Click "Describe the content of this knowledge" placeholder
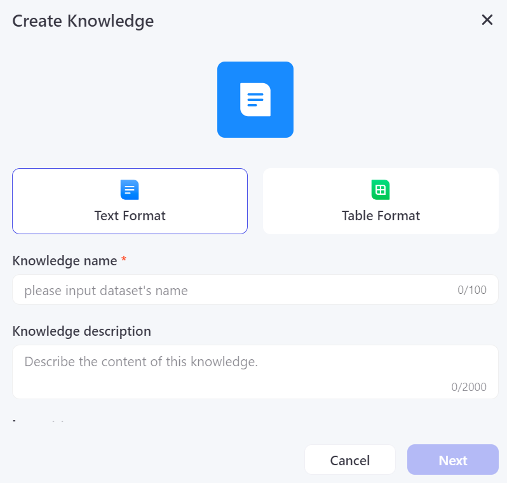The image size is (507, 483). pos(141,362)
